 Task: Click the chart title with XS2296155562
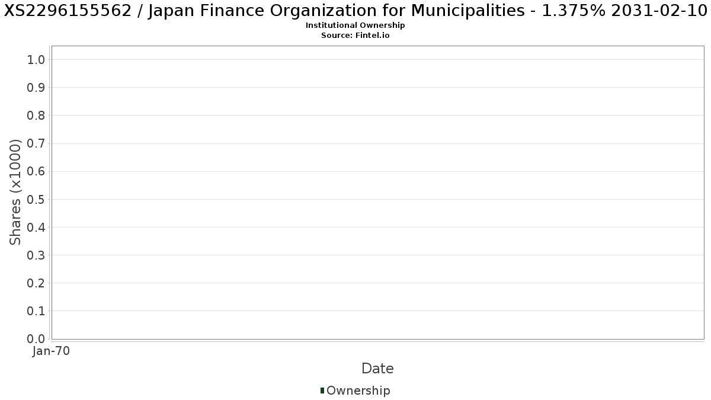coord(355,11)
